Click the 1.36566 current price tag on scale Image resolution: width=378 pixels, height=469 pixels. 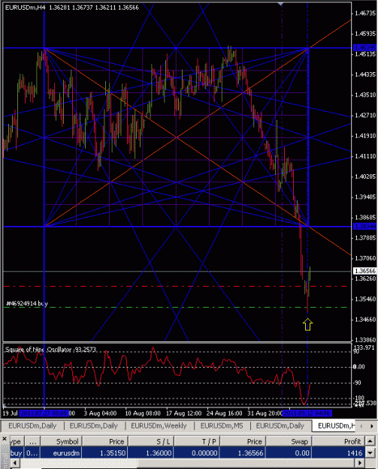tap(364, 271)
